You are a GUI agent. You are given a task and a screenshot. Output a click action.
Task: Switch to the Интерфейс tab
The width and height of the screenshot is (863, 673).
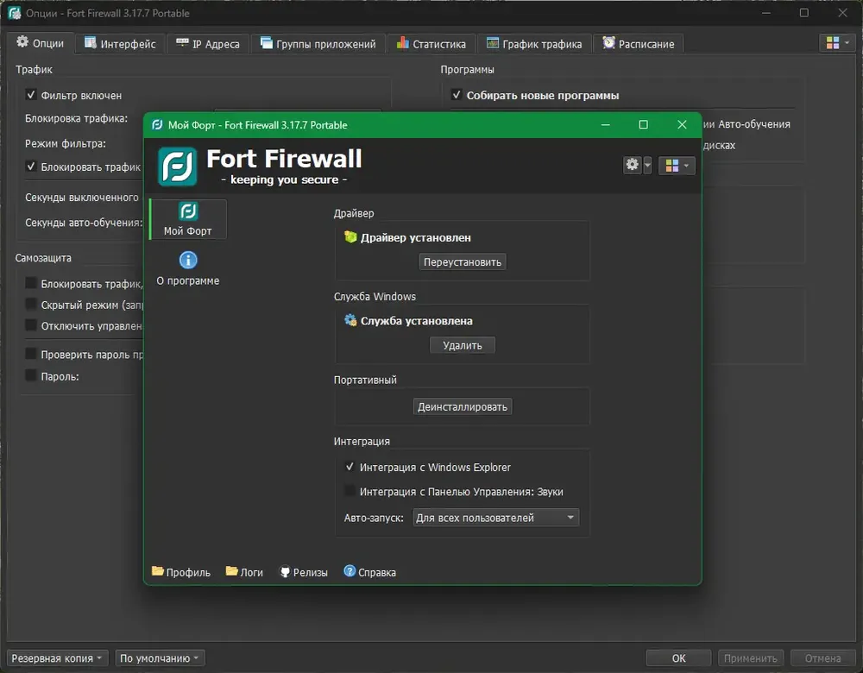[120, 44]
